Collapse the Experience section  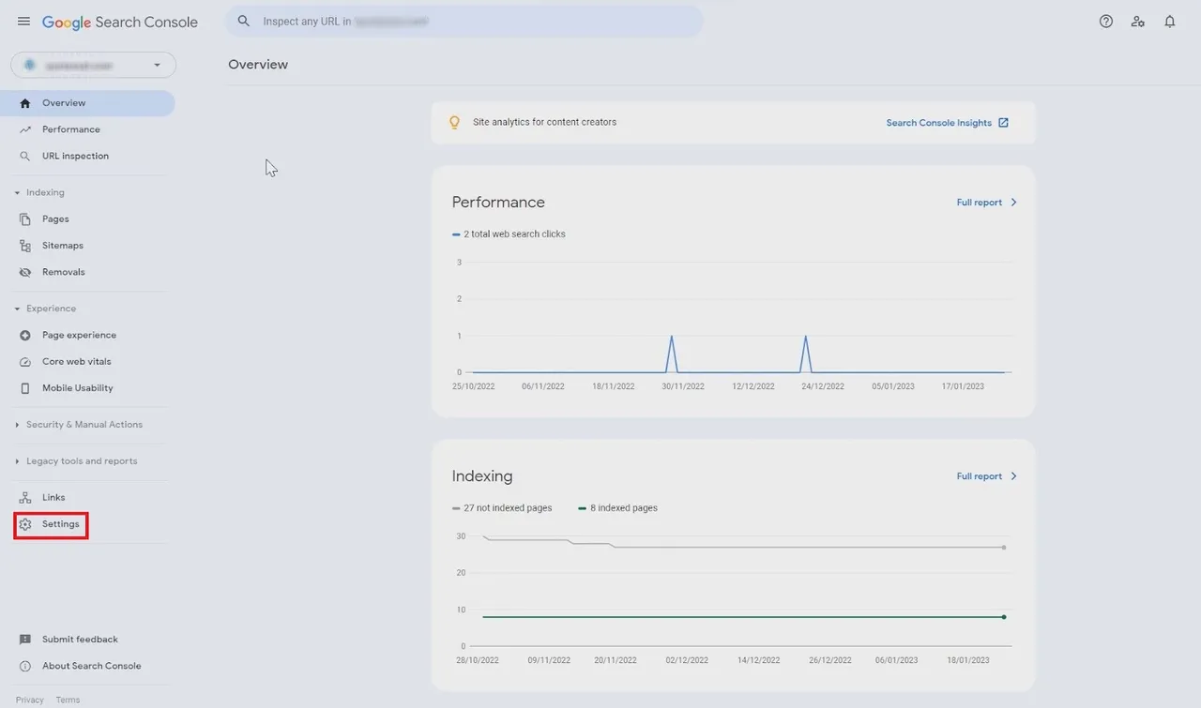17,309
